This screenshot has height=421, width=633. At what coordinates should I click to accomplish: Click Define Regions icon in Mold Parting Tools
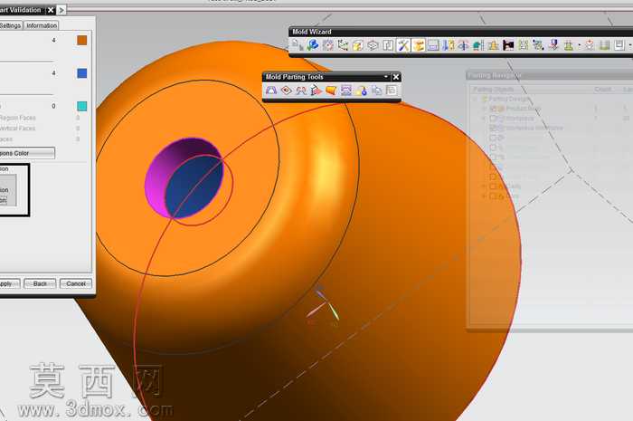(301, 91)
